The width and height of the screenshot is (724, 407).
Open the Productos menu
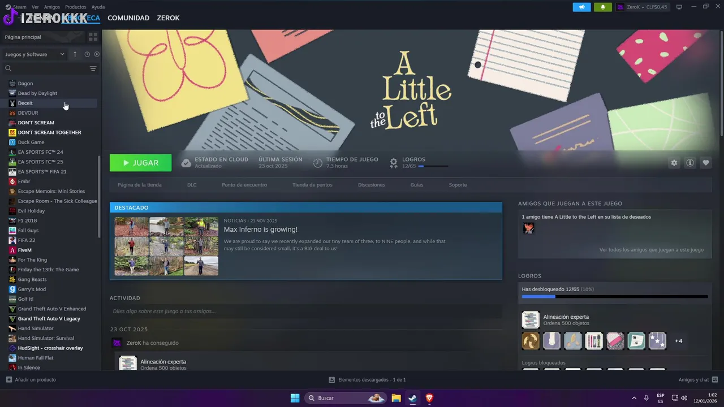coord(75,7)
